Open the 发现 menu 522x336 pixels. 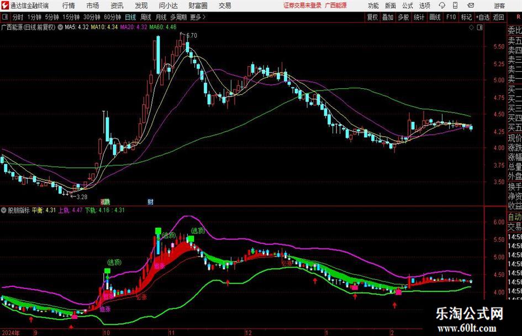(x=141, y=6)
